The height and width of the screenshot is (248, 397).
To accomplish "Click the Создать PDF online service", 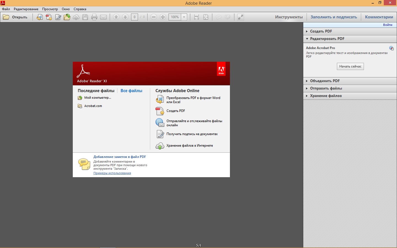I will tap(176, 111).
